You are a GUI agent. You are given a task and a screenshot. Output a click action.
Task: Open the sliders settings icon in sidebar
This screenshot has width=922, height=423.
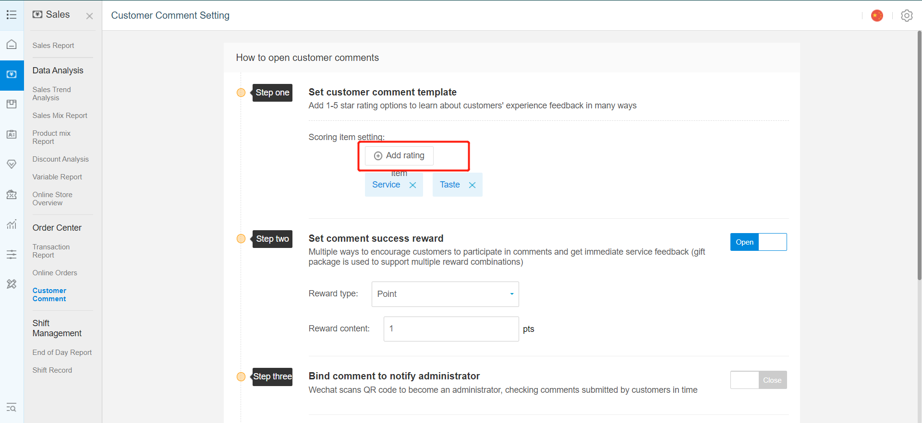pos(12,254)
